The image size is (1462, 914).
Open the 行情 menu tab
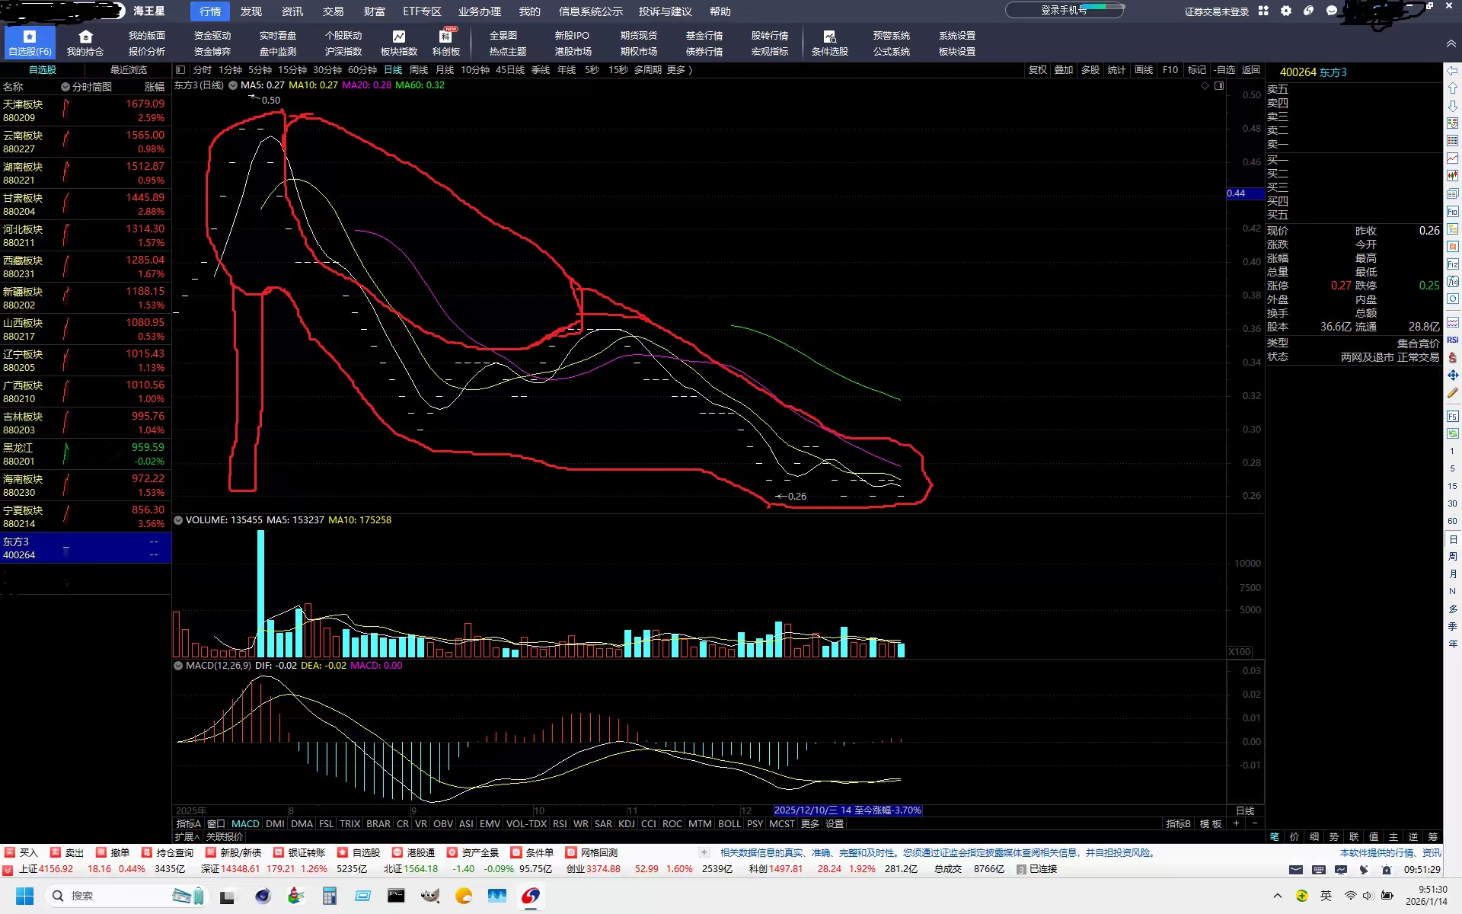pos(210,11)
